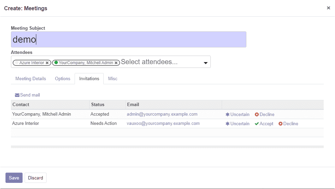Click the Meeting Subject field containing demo
Image resolution: width=335 pixels, height=189 pixels.
coord(129,40)
